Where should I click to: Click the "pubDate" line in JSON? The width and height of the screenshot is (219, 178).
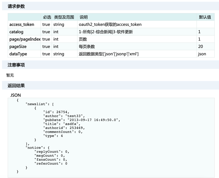click(x=82, y=120)
